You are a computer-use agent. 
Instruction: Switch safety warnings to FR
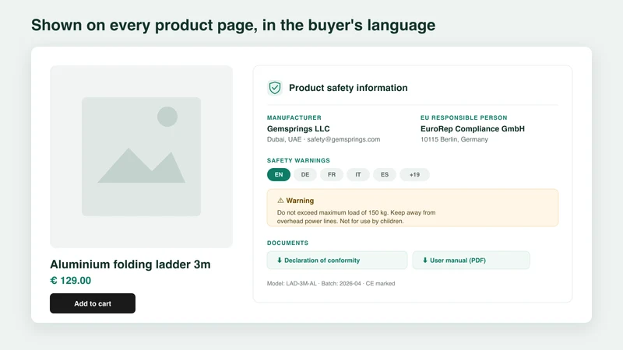coord(332,174)
